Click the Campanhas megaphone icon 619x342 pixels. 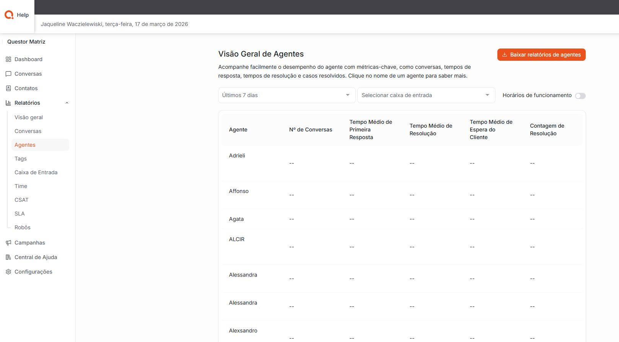(x=8, y=243)
